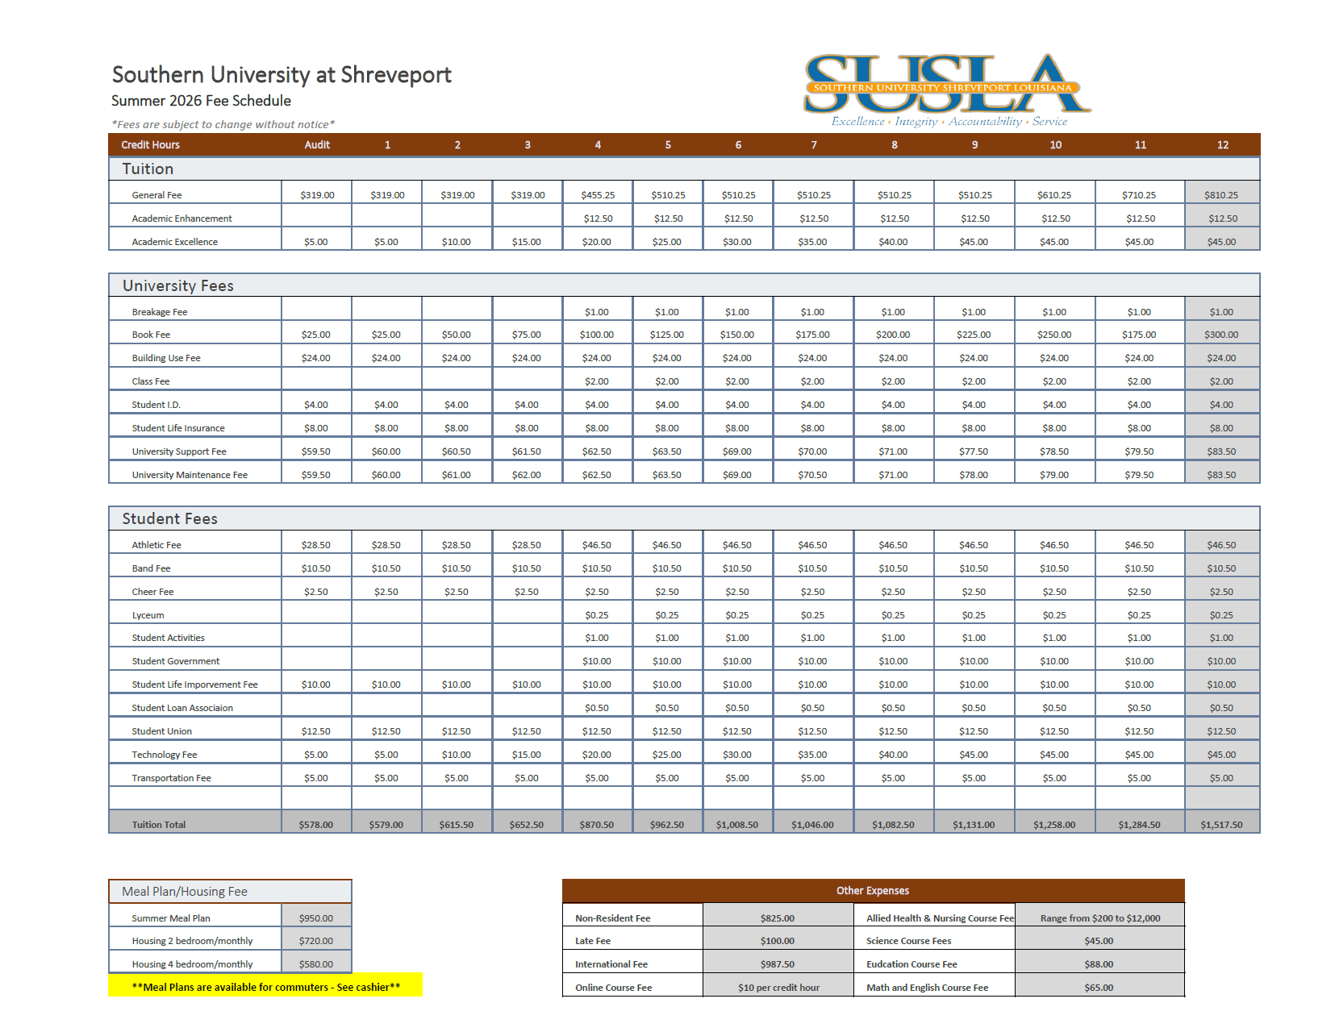The width and height of the screenshot is (1335, 1032).
Task: Click the 'Band Fee' row label
Action: coord(151,568)
